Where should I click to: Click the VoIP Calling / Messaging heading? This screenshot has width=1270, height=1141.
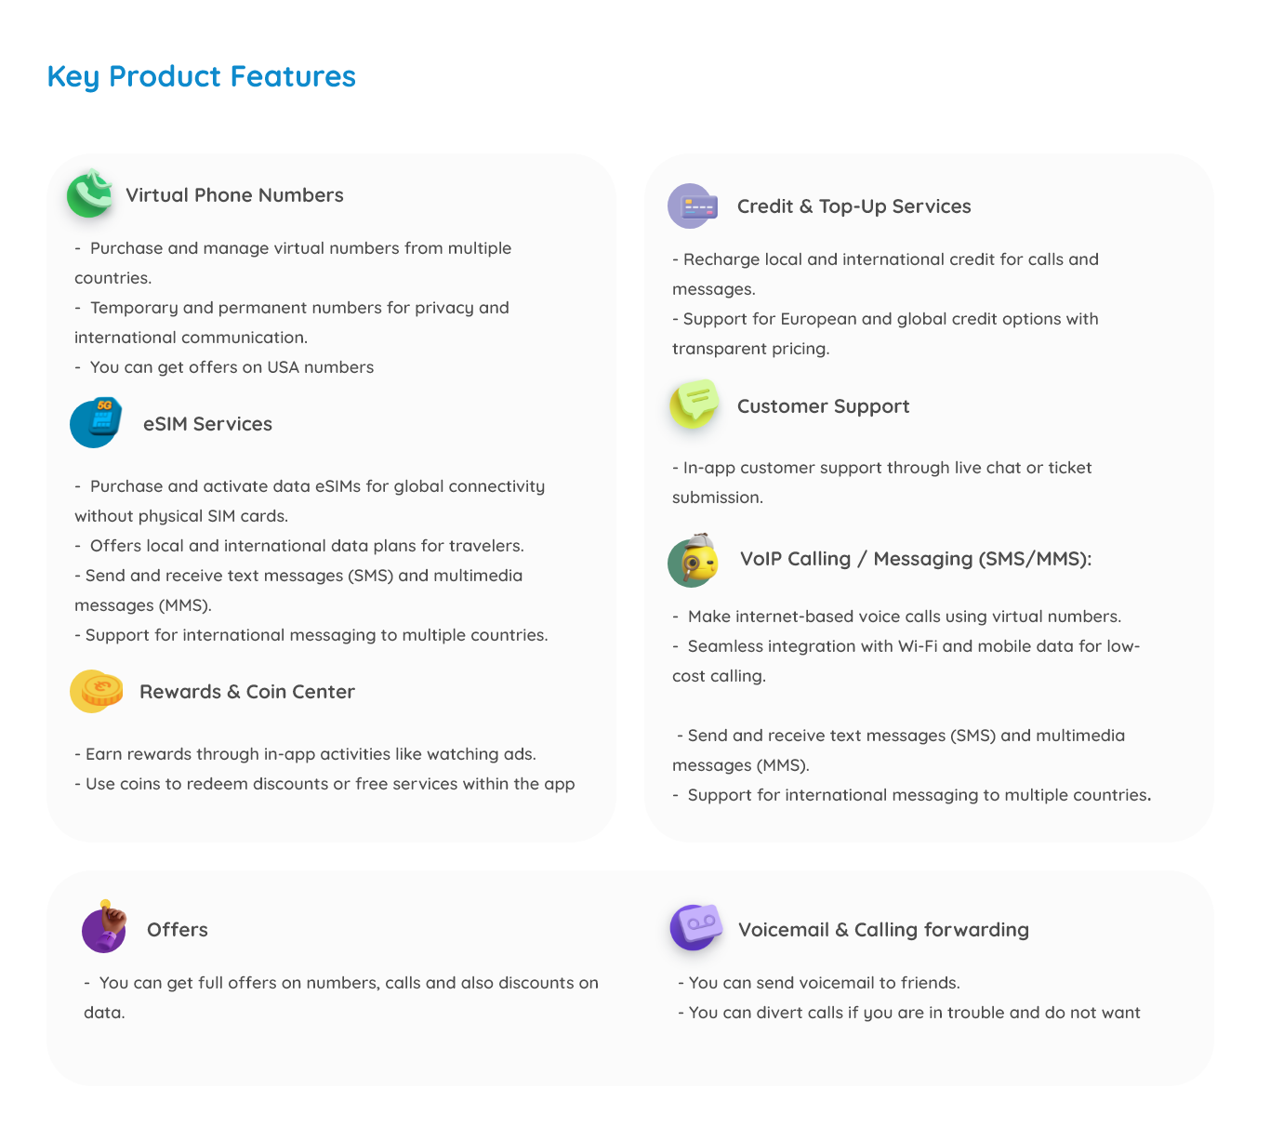915,559
